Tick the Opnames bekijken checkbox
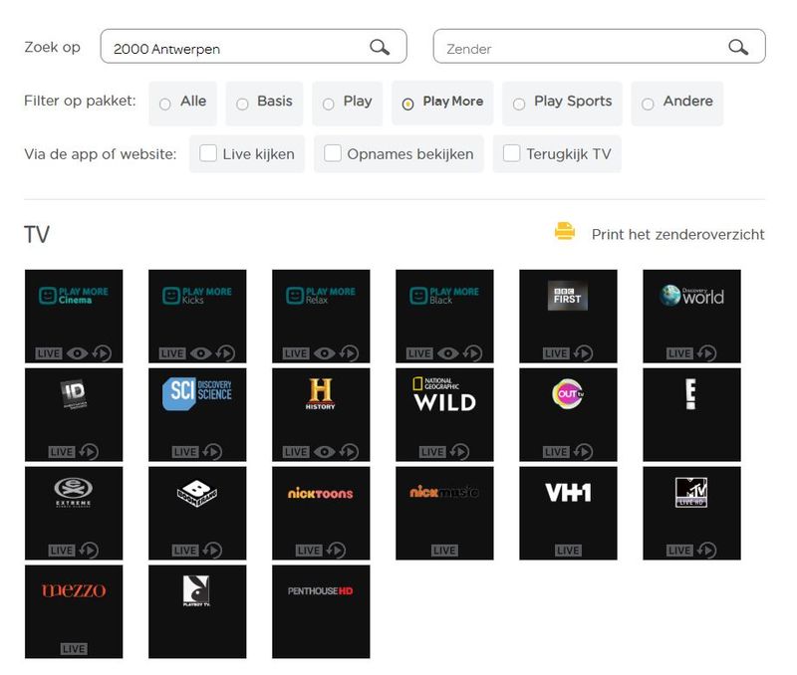Viewport: 797px width, 675px height. point(333,153)
